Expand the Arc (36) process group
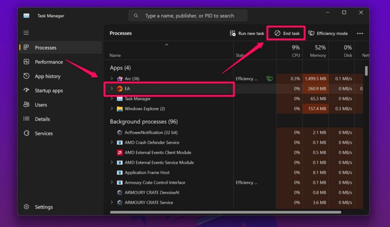Image resolution: width=390 pixels, height=227 pixels. (112, 79)
